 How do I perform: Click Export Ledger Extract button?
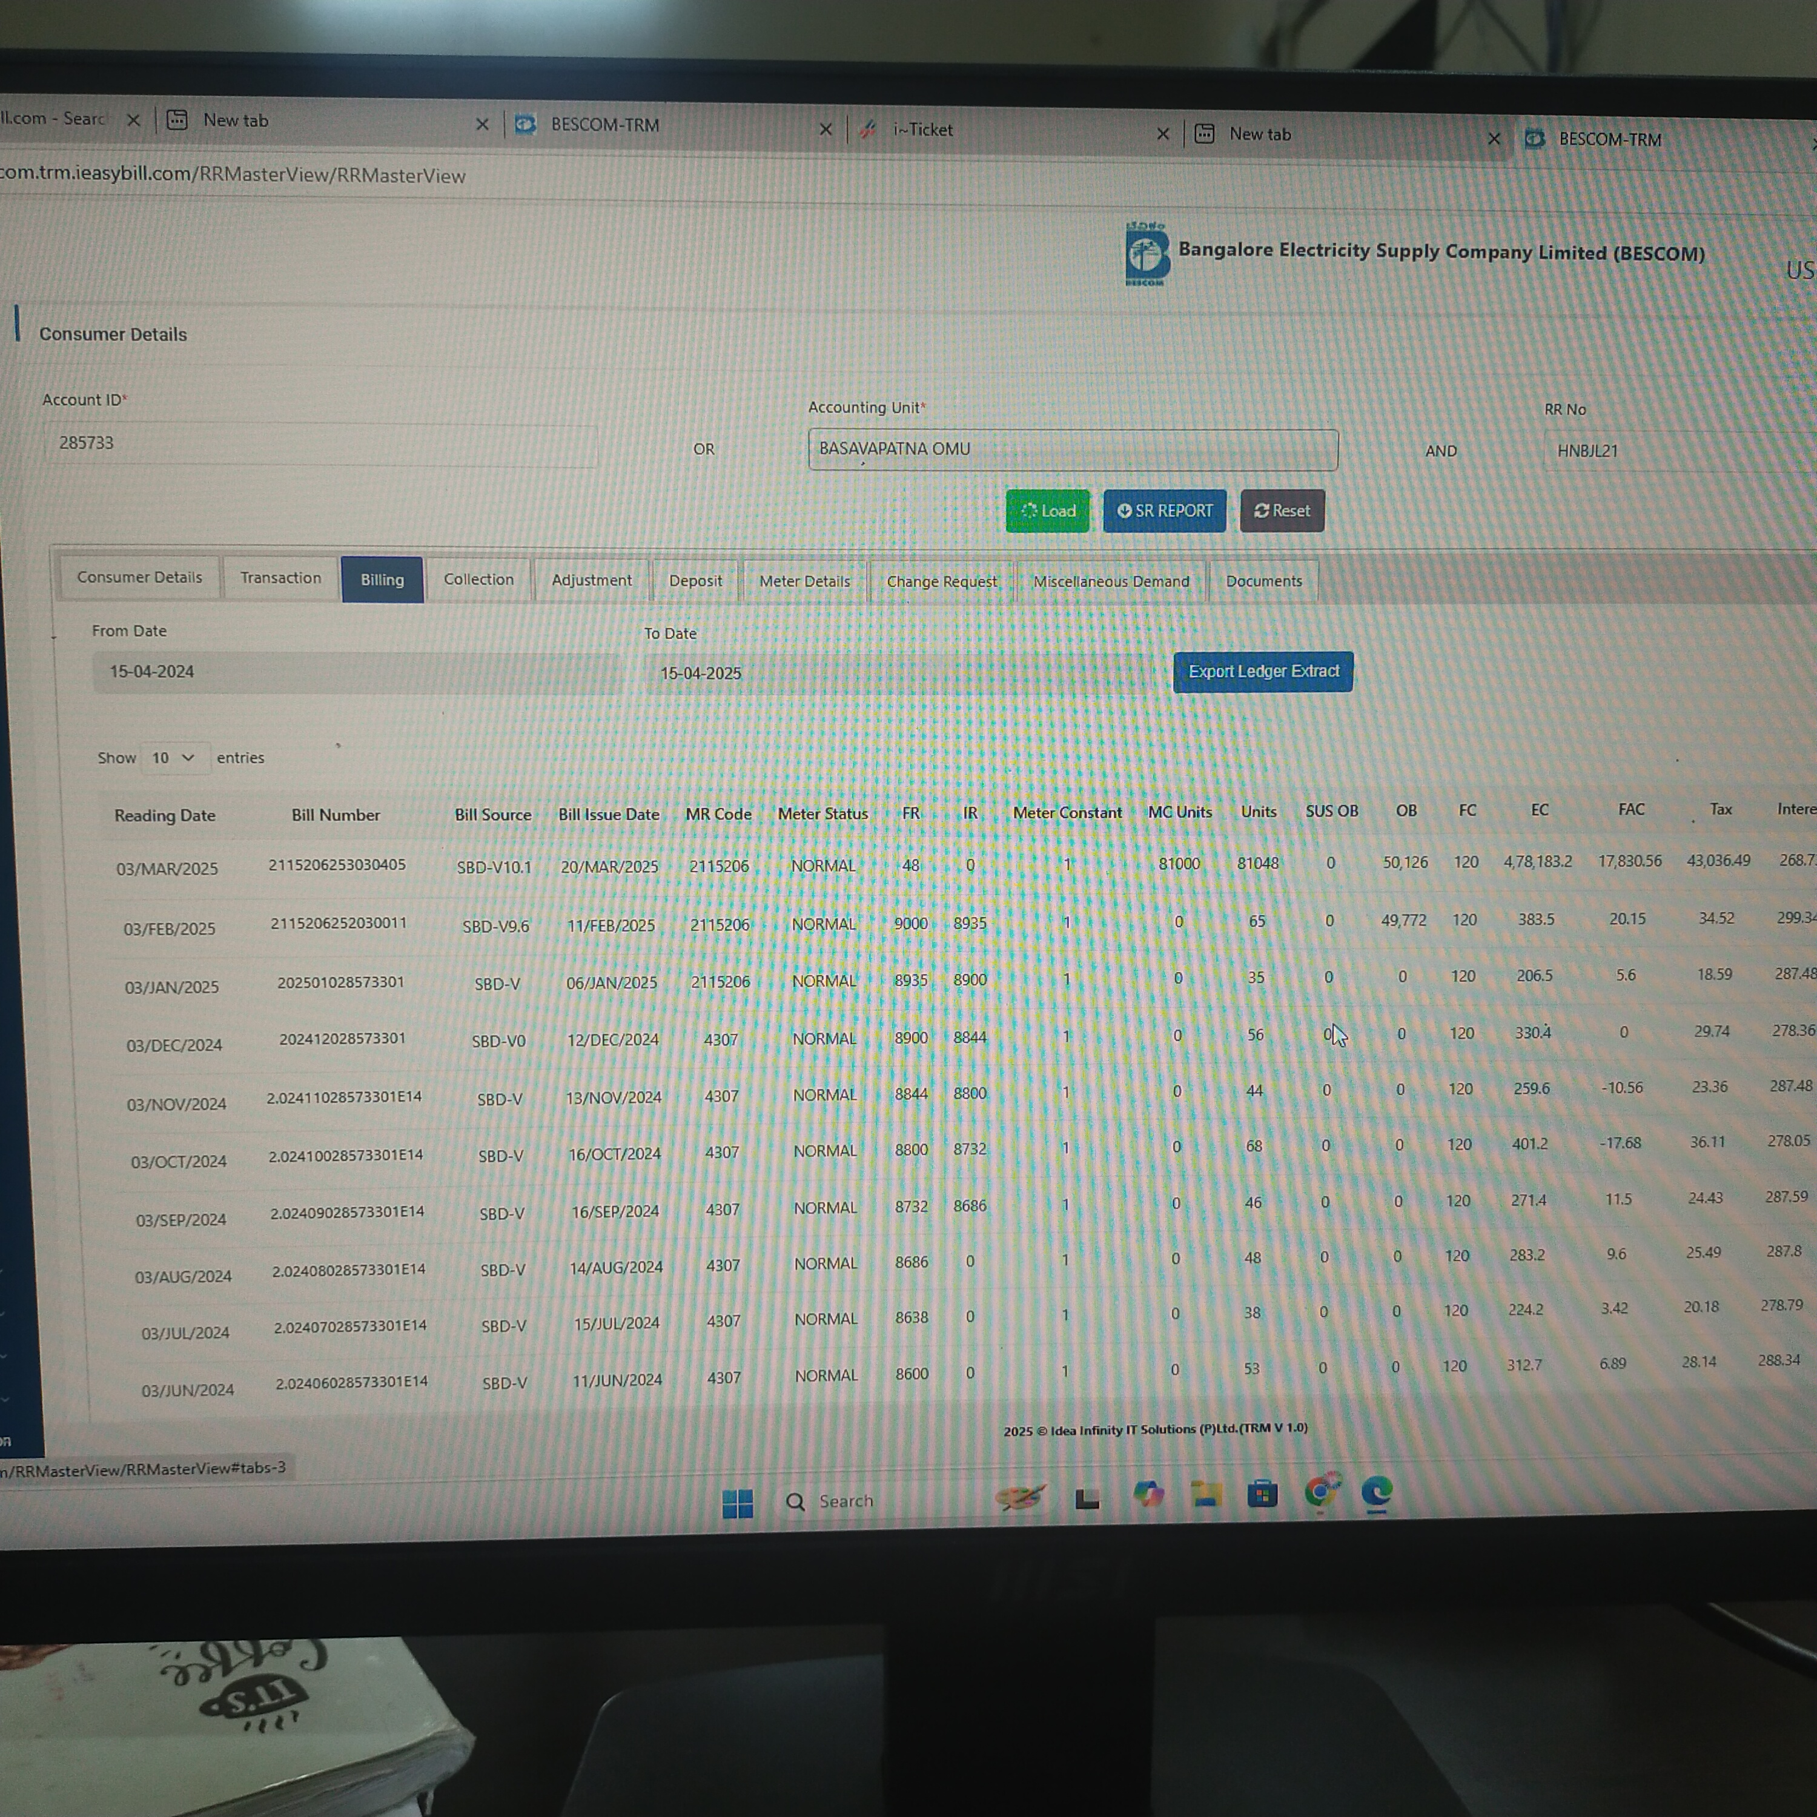pyautogui.click(x=1263, y=672)
